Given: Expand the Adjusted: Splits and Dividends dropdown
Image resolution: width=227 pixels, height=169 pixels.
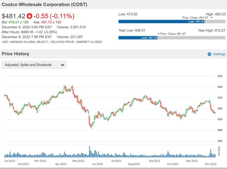Looking at the screenshot, I should (x=34, y=65).
